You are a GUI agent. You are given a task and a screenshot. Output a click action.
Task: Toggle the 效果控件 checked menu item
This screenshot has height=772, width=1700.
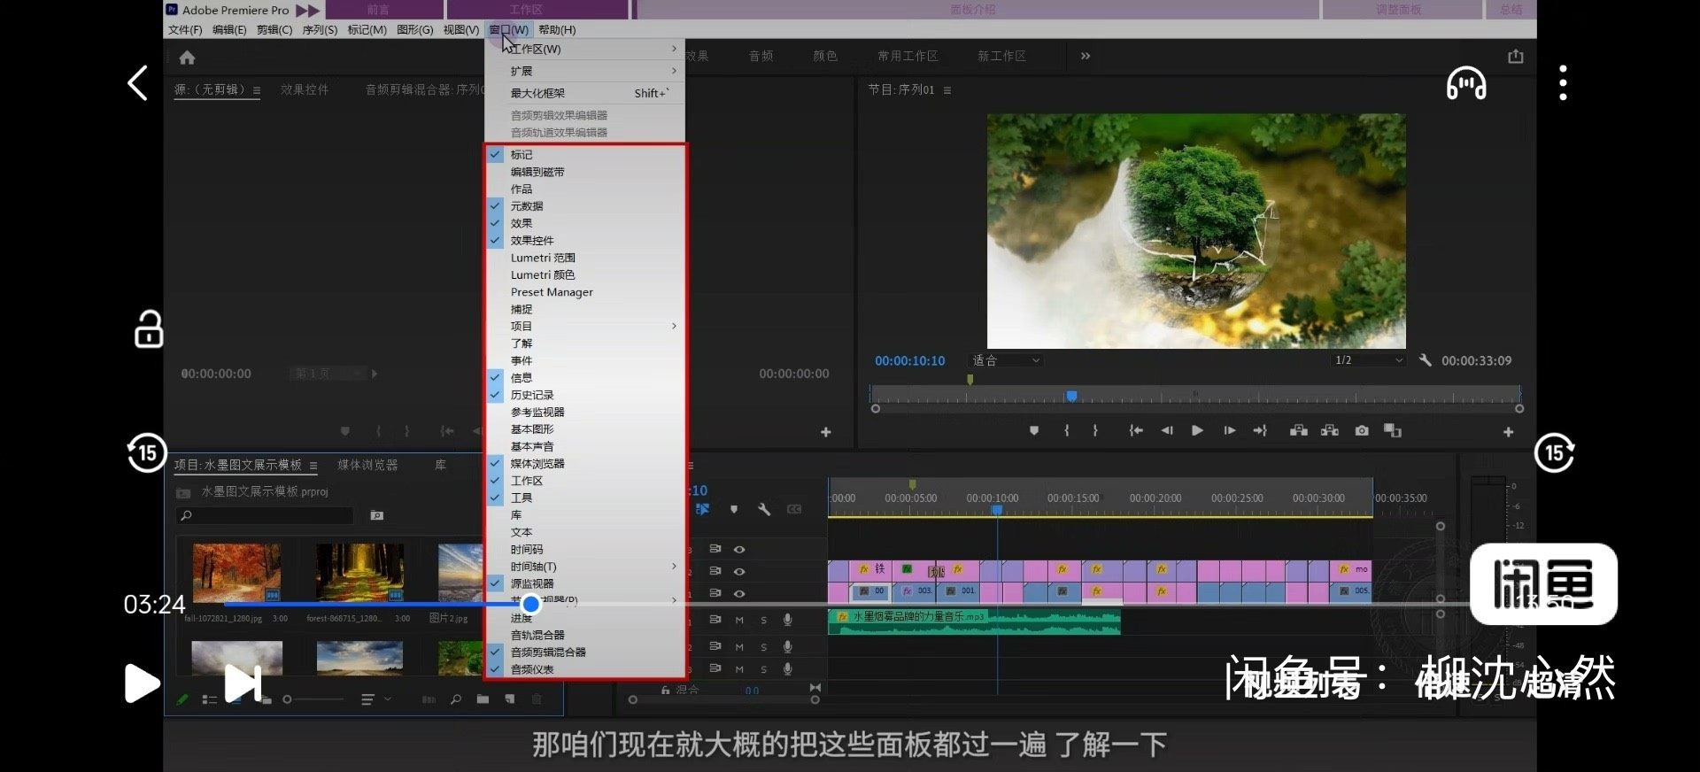click(x=532, y=241)
